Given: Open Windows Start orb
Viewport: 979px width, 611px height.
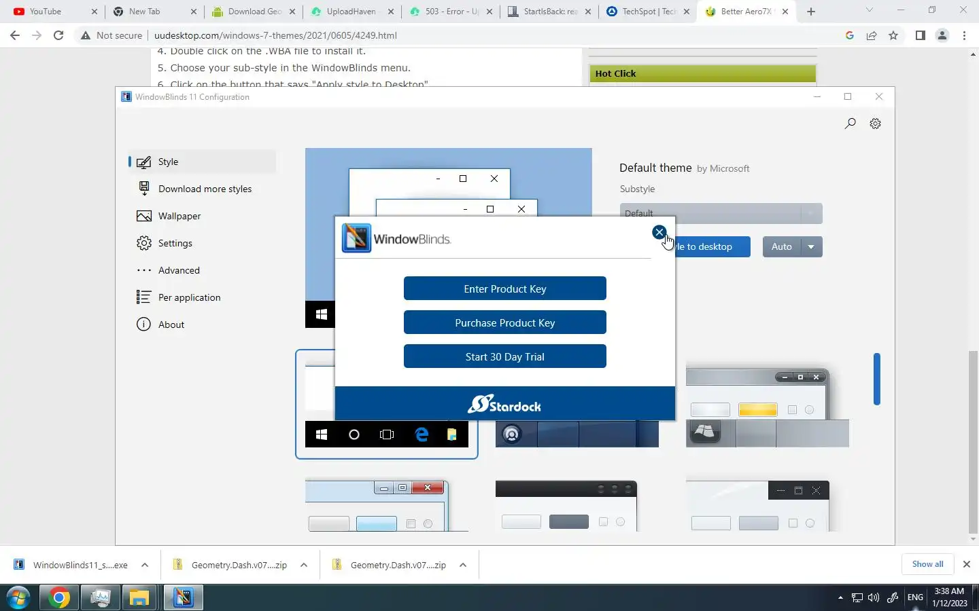Looking at the screenshot, I should point(18,597).
